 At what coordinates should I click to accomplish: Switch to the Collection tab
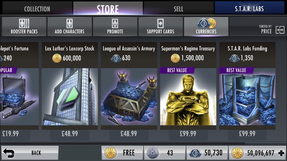coord(37,9)
